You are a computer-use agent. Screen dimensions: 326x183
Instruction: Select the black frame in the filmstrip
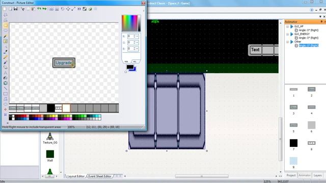pyautogui.click(x=51, y=108)
